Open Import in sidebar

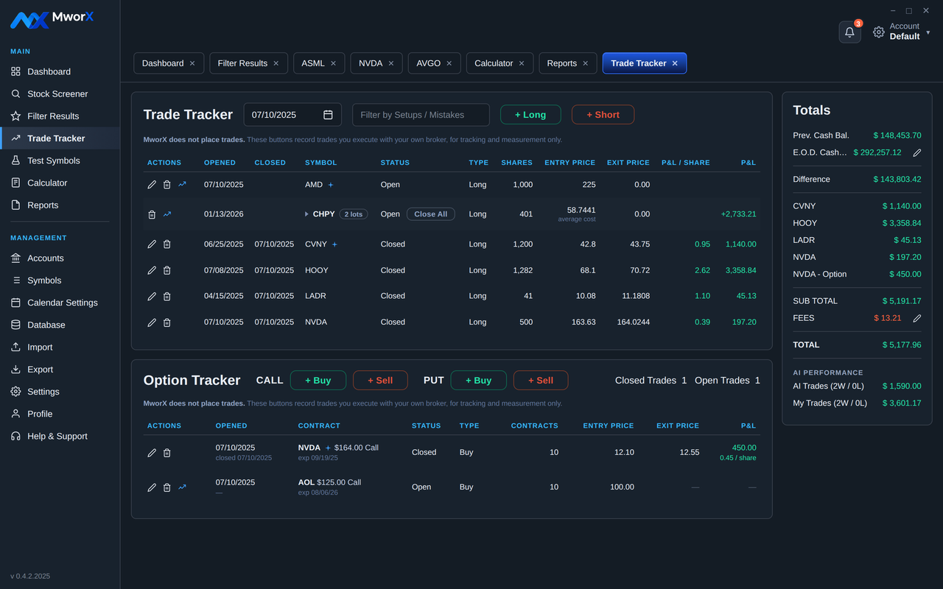tap(60, 348)
